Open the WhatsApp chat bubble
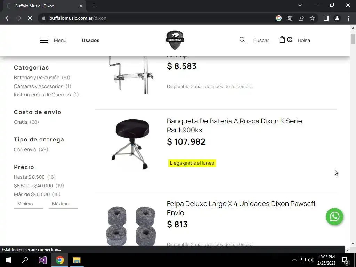This screenshot has width=356, height=267. click(334, 217)
